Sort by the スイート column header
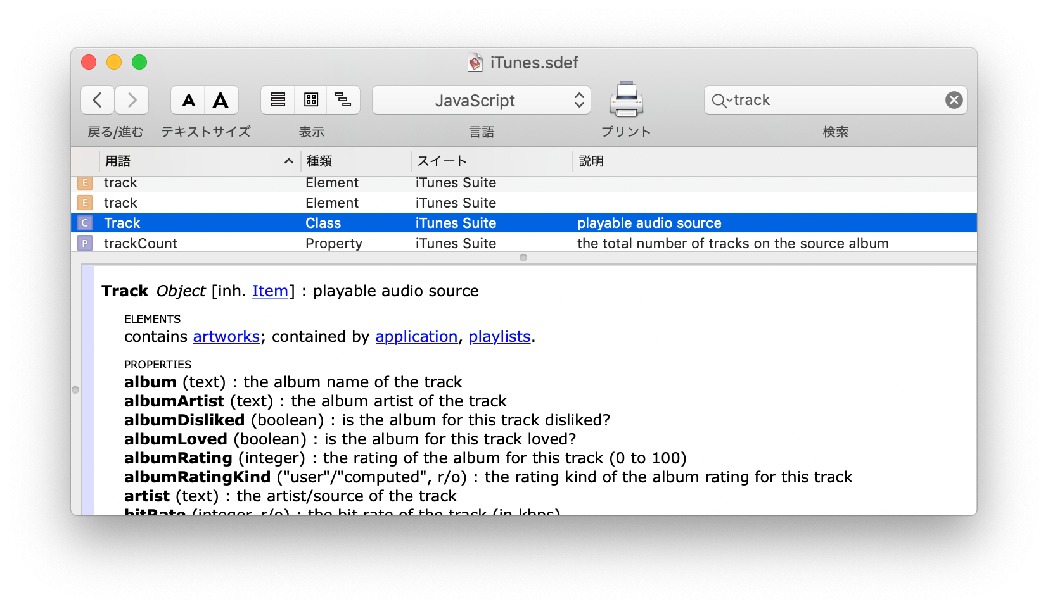The height and width of the screenshot is (609, 1048). (x=492, y=161)
